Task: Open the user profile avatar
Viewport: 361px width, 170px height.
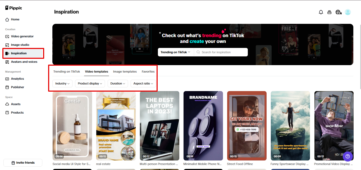Action: click(x=348, y=12)
